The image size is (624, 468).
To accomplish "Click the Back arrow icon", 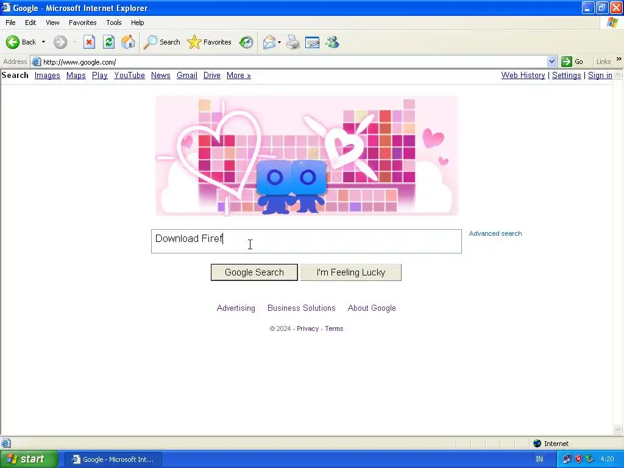I will [x=12, y=42].
